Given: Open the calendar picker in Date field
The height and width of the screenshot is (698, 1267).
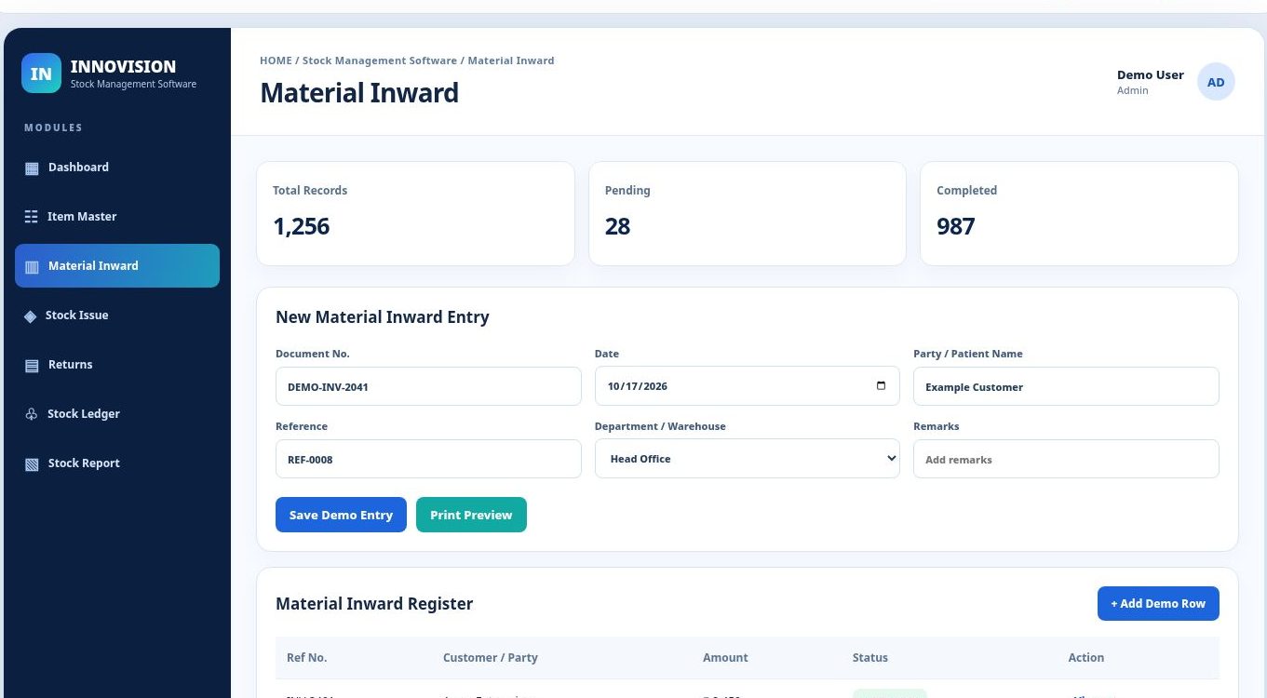Looking at the screenshot, I should coord(881,386).
